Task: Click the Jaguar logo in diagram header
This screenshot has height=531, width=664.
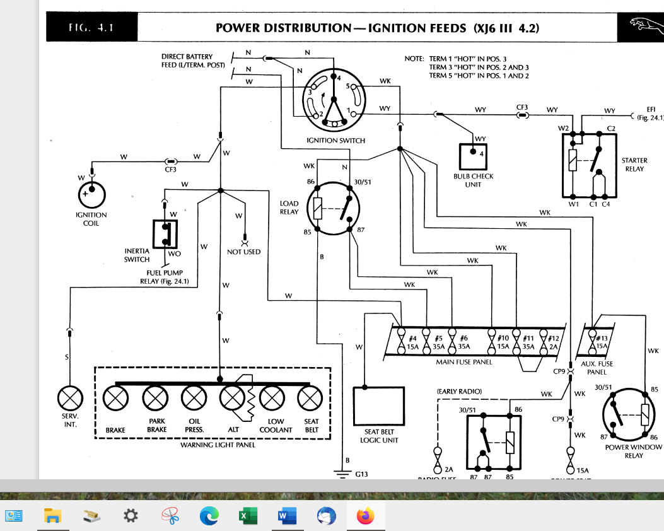Action: point(646,27)
